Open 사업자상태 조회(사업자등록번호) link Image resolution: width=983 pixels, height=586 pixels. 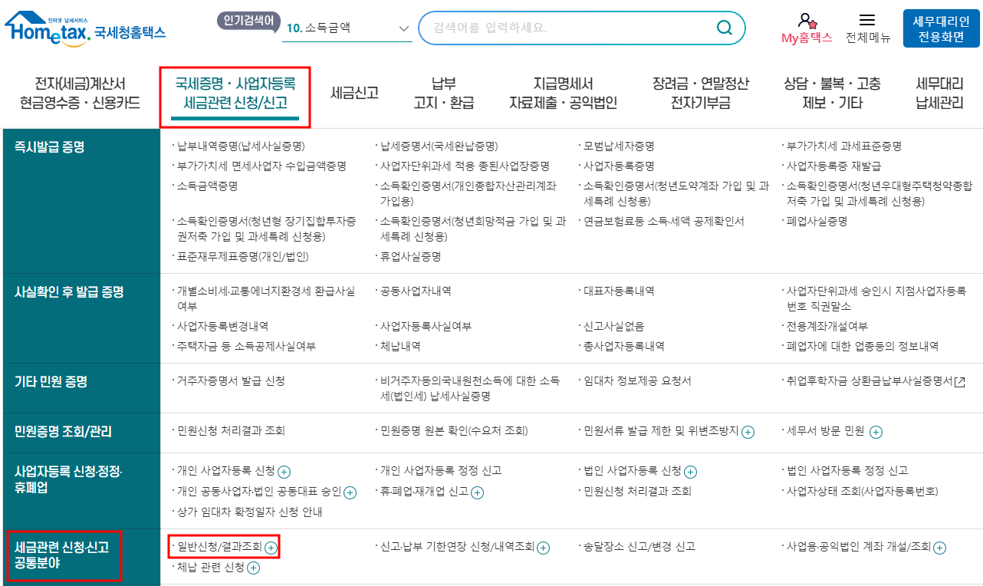tap(863, 492)
